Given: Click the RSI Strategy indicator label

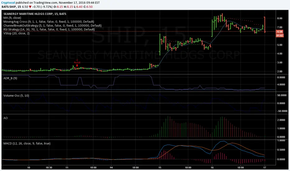Looking at the screenshot, I should [x=49, y=30].
